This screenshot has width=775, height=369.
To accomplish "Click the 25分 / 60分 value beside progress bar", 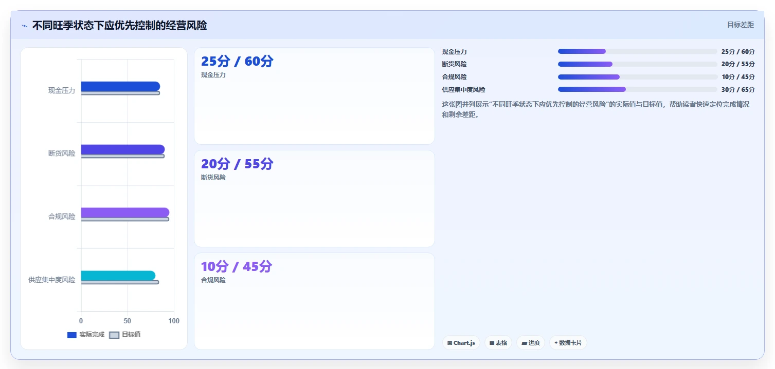I will [738, 52].
